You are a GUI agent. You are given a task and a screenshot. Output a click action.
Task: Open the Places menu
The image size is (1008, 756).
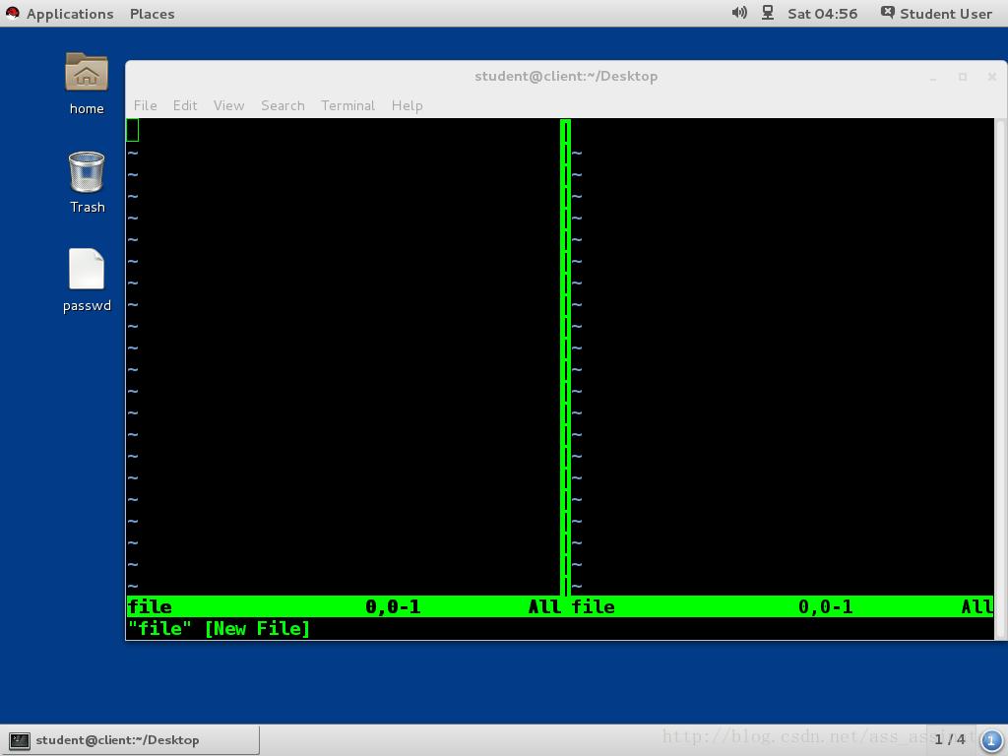[x=153, y=14]
